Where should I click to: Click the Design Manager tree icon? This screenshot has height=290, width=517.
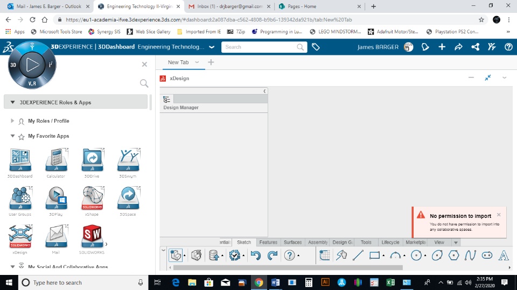click(166, 99)
